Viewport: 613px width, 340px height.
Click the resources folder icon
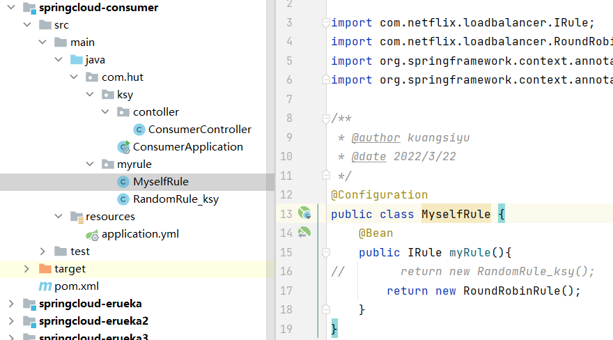(x=77, y=217)
